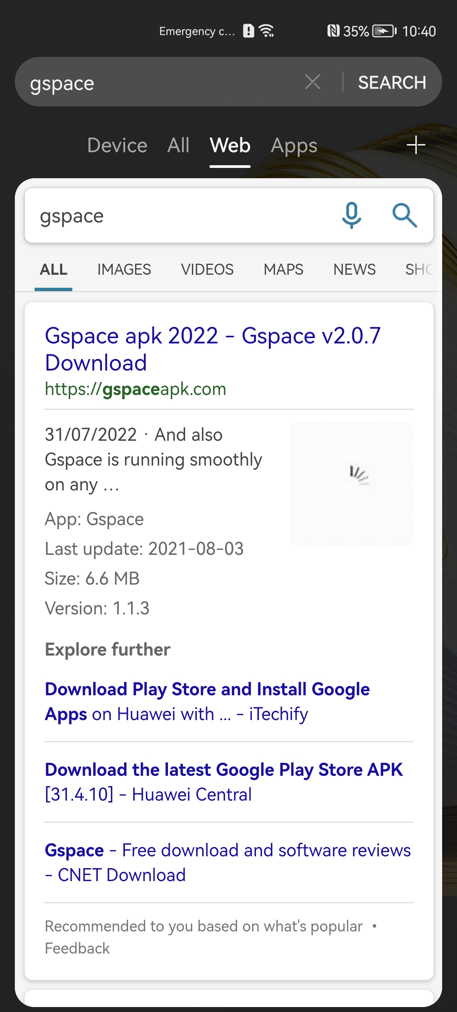Tap the battery charging icon
Viewport: 457px width, 1012px height.
[x=384, y=31]
